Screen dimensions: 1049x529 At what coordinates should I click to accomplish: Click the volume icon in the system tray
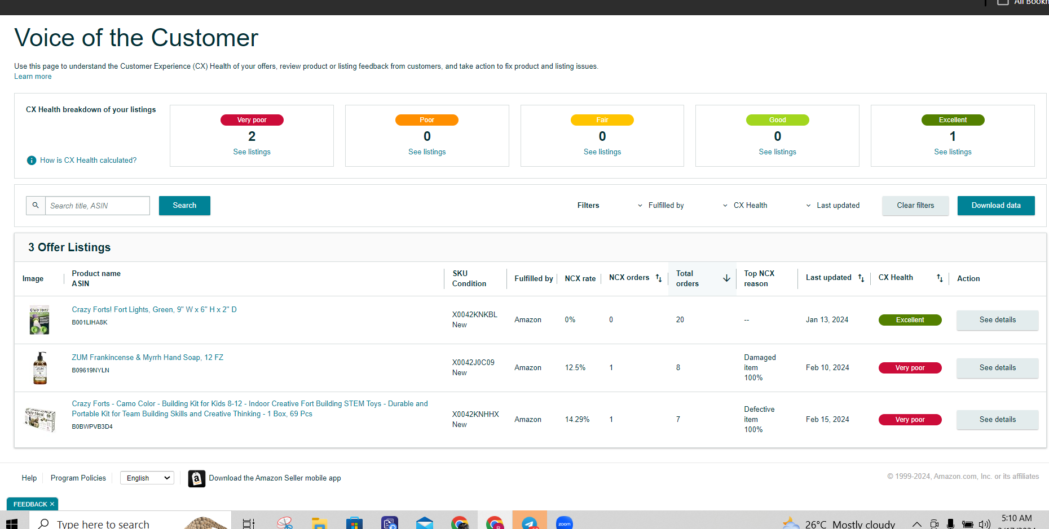985,524
